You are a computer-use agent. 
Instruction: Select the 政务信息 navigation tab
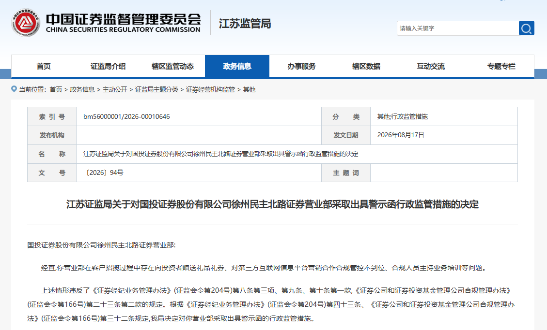pyautogui.click(x=237, y=66)
